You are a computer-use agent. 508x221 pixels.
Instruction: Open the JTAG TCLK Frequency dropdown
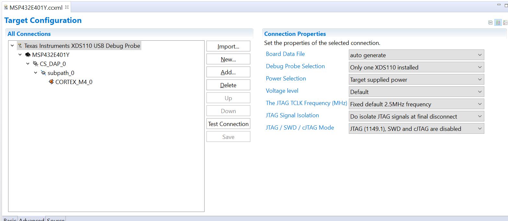(x=416, y=104)
